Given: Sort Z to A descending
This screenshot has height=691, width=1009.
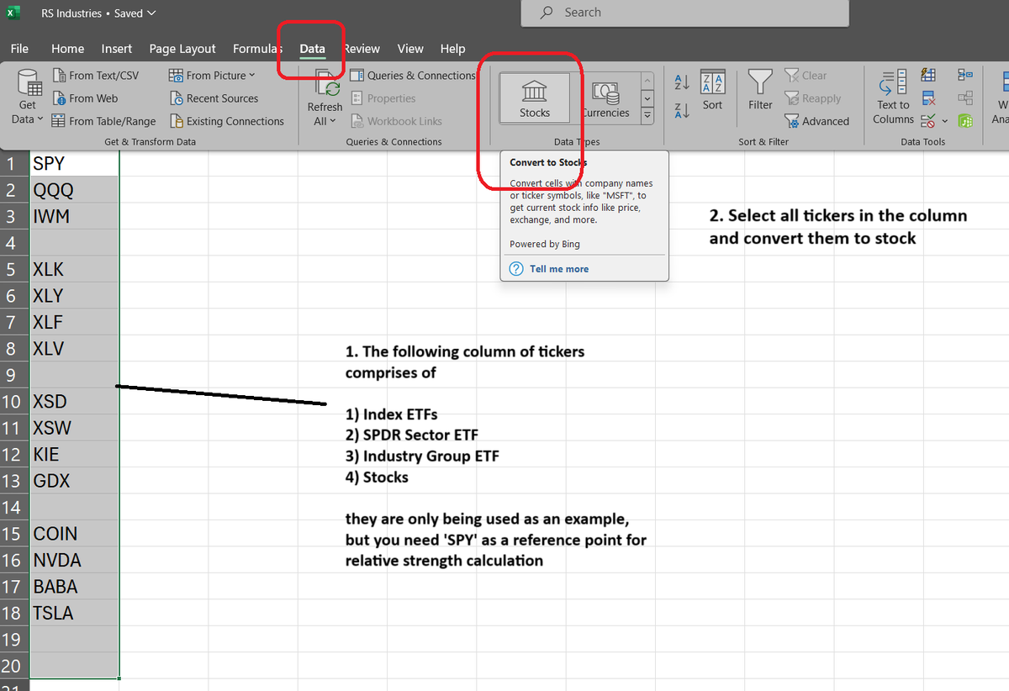Looking at the screenshot, I should 683,110.
